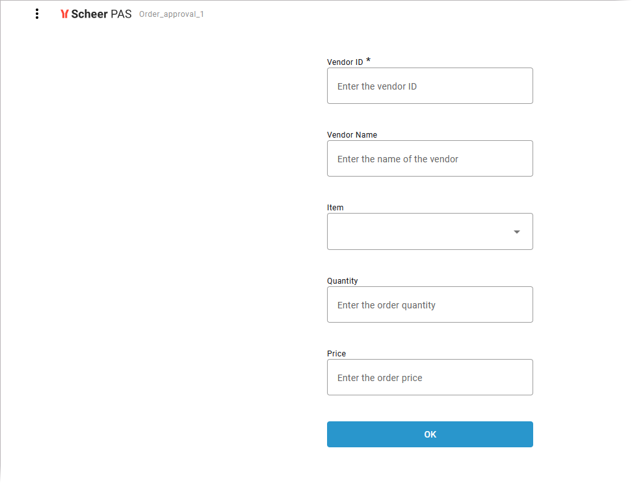Click the Price label
This screenshot has width=632, height=483.
pyautogui.click(x=337, y=354)
